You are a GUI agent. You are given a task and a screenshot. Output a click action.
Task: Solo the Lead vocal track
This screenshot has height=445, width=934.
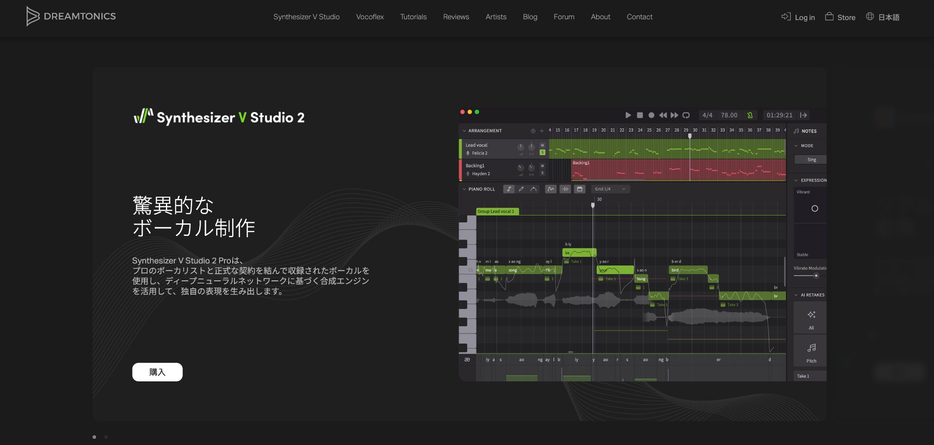point(542,152)
